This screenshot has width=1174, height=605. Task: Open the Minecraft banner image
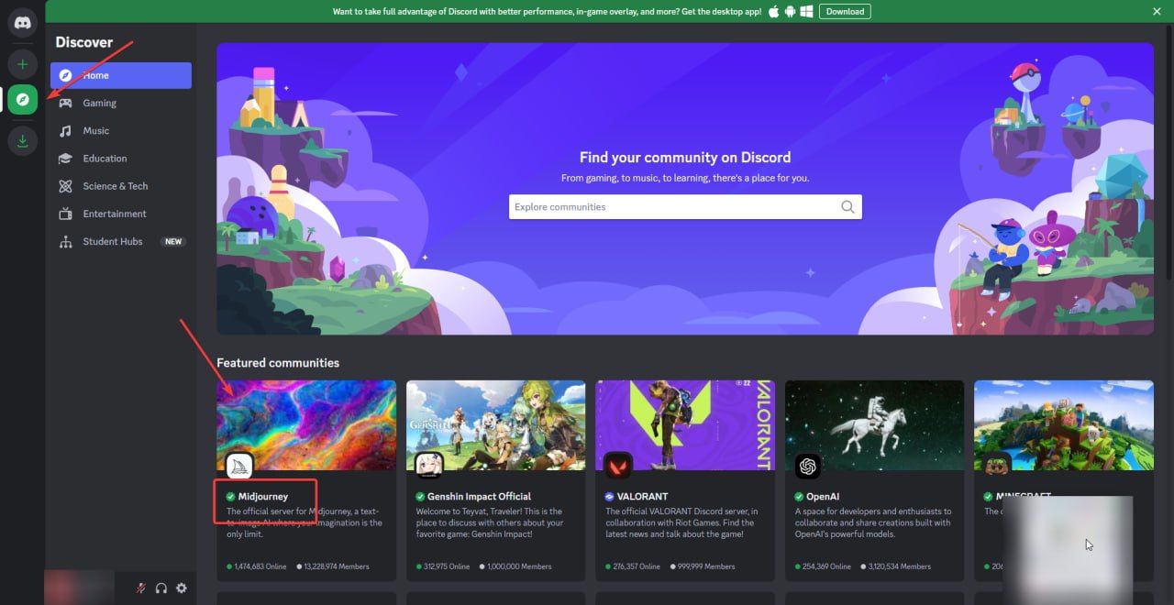point(1064,425)
